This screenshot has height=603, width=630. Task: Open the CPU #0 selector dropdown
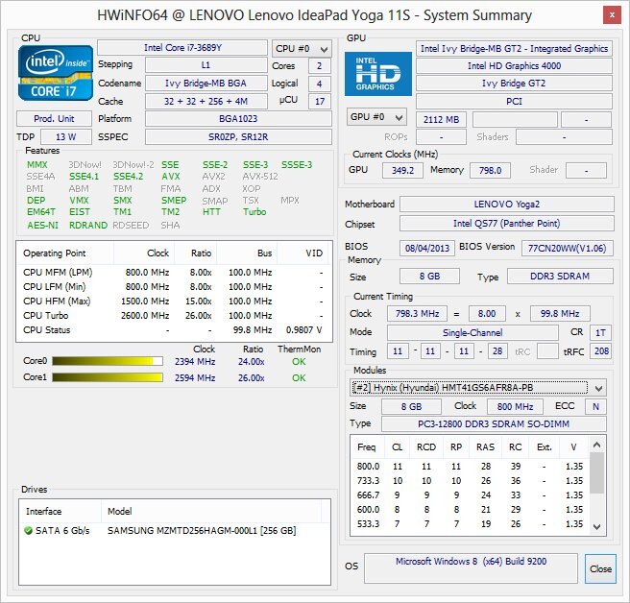tap(302, 49)
